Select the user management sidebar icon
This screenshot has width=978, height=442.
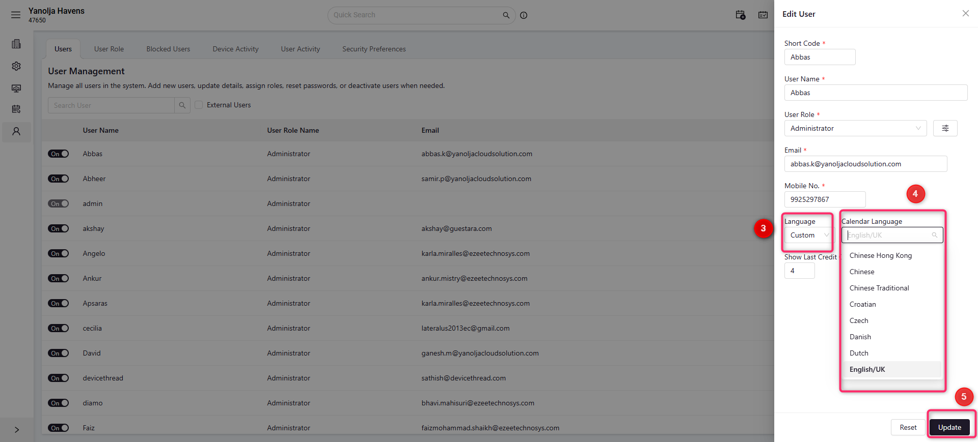tap(16, 131)
